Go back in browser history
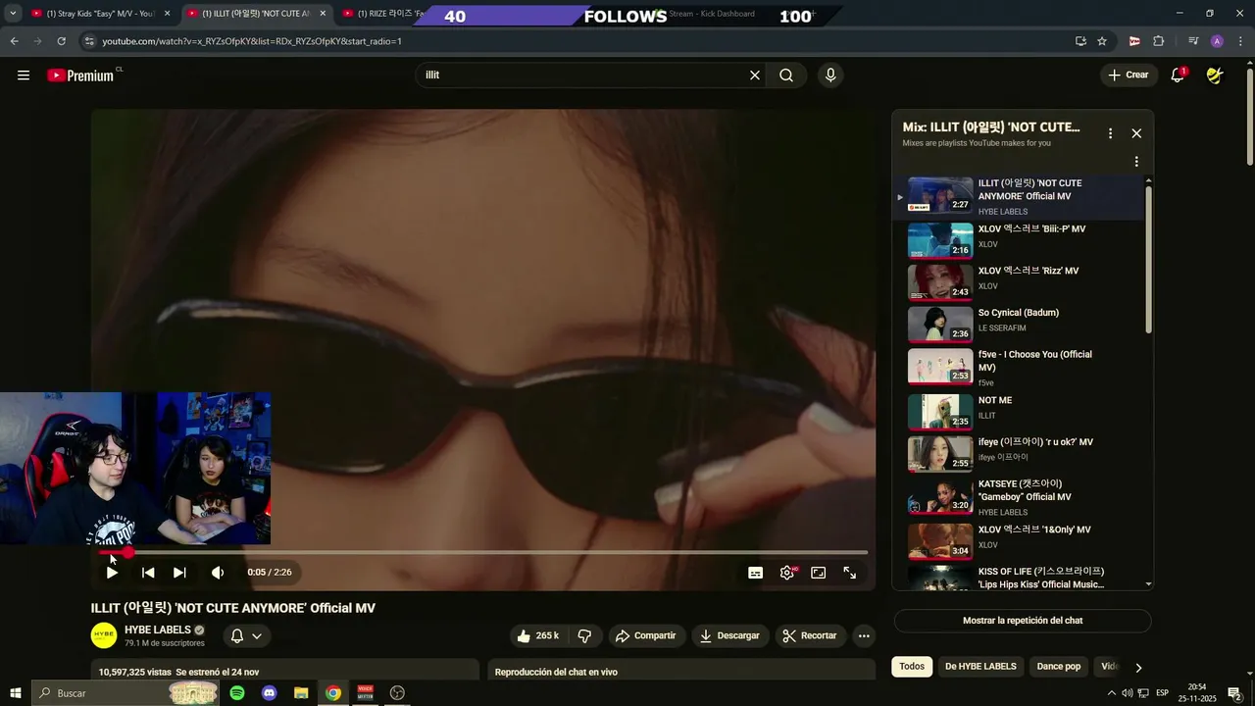Screen dimensions: 1255x706 (14, 41)
